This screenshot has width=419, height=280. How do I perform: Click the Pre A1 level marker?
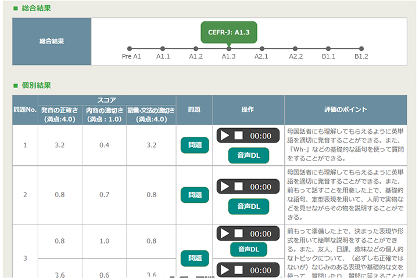(130, 49)
